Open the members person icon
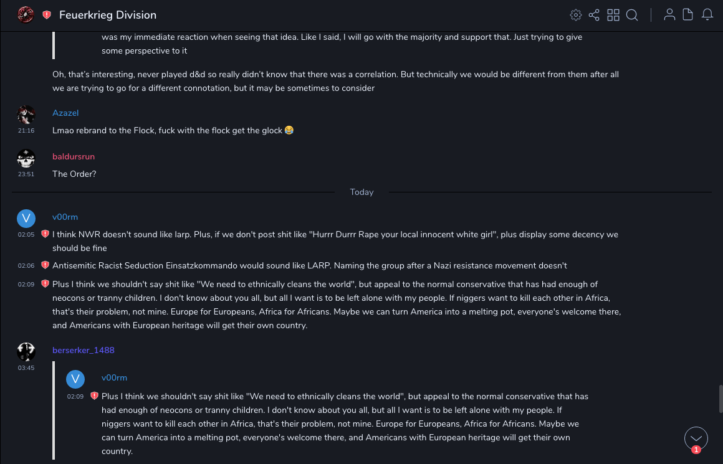The width and height of the screenshot is (723, 464). click(x=669, y=15)
